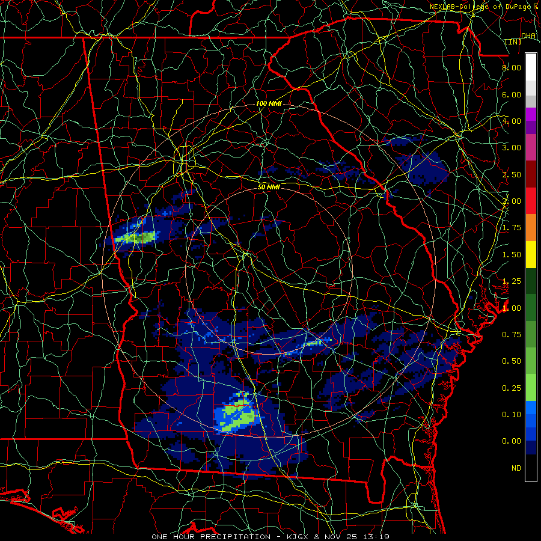Click the 0.00 scale value
Viewport: 541px width, 541px height.
click(512, 441)
